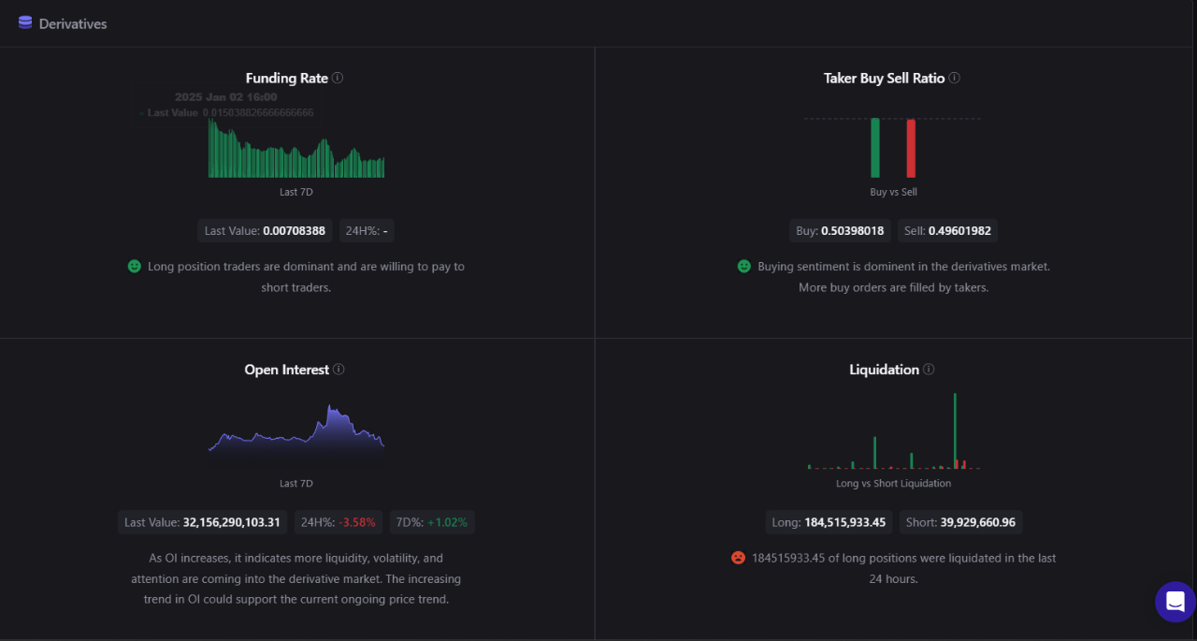Viewport: 1197px width, 641px height.
Task: Click the Long liquidation value badge
Action: [x=829, y=522]
